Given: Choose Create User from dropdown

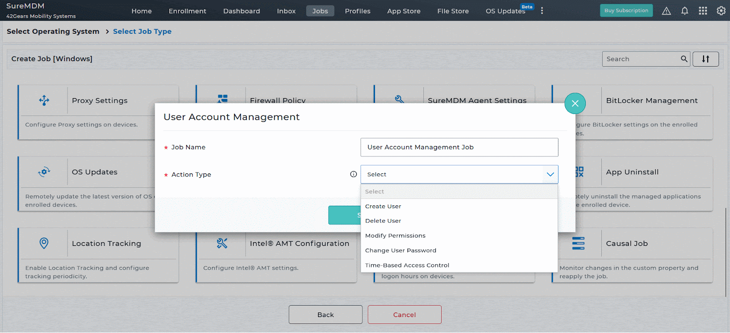Looking at the screenshot, I should pyautogui.click(x=459, y=206).
